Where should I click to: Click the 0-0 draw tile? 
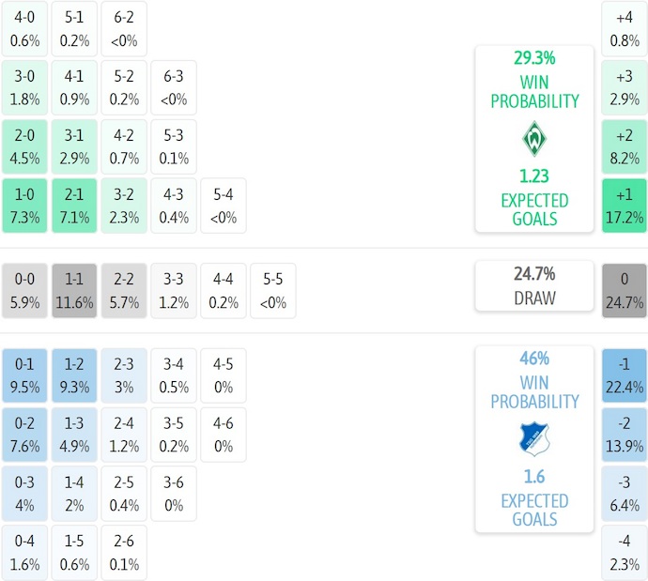(24, 290)
